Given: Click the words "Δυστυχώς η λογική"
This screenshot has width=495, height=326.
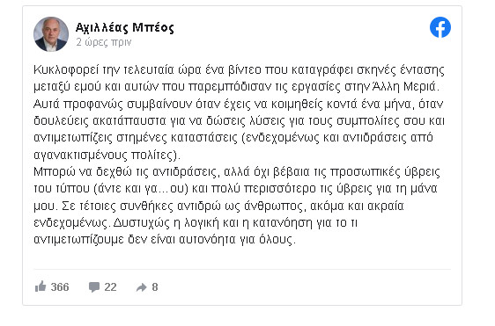Looking at the screenshot, I should click(166, 222).
